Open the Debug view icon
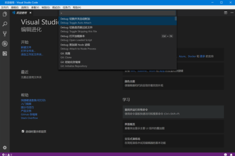The width and height of the screenshot is (235, 156). pos(5,44)
